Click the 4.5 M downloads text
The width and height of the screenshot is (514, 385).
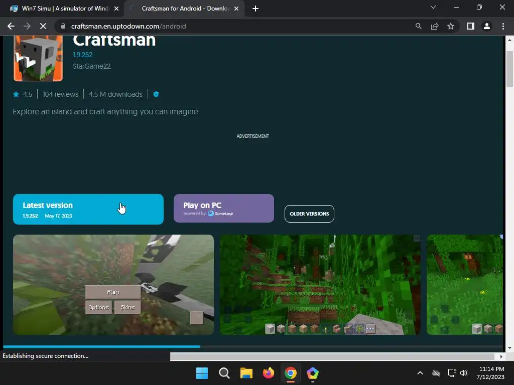point(116,94)
